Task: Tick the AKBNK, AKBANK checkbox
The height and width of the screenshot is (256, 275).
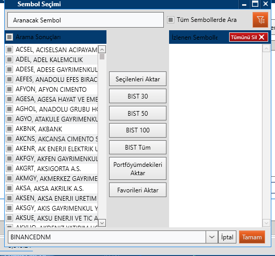Action: (x=9, y=129)
